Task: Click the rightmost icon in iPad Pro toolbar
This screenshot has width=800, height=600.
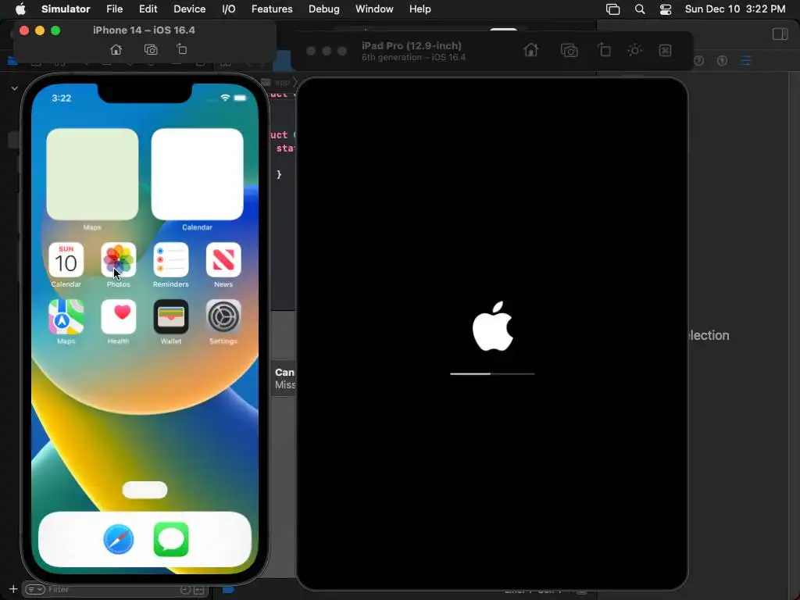Action: [x=665, y=50]
